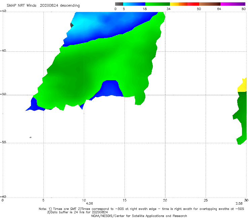Image resolution: width=249 pixels, height=218 pixels.
Task: Click the "10" longitude axis label
Action: point(84,201)
